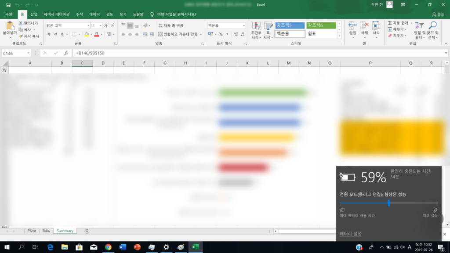Switch to the 수식 ribbon tab
This screenshot has height=253, width=450.
(x=79, y=14)
